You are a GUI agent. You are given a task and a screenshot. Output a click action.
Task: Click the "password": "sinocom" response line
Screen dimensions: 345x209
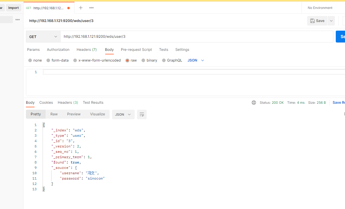coord(82,178)
